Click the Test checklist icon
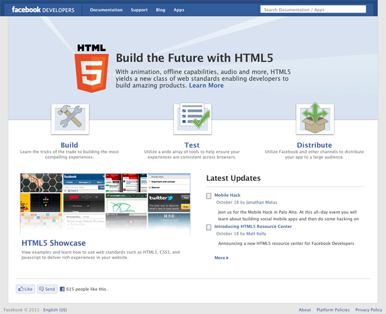This screenshot has height=314, width=386. [193, 119]
